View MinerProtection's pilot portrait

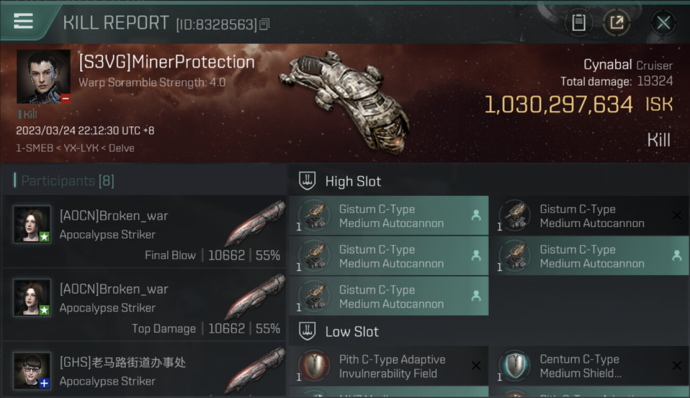tap(44, 76)
